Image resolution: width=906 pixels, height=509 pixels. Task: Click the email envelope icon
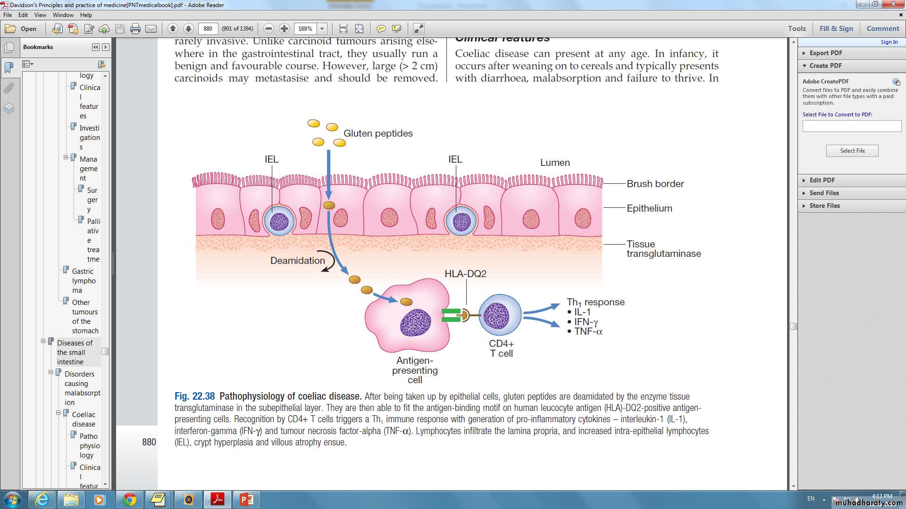coord(151,29)
